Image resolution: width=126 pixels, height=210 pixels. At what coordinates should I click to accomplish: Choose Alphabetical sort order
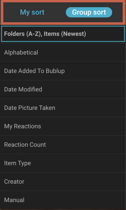63,52
